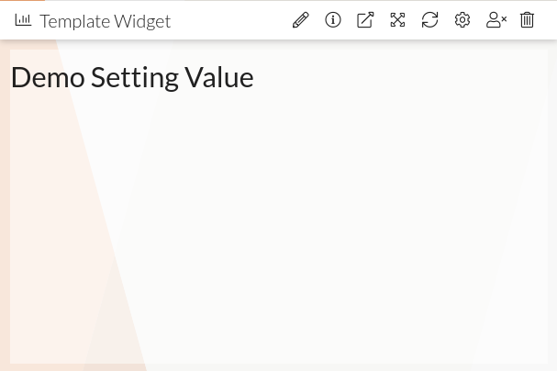Click the Demo Setting Value heading

[132, 78]
